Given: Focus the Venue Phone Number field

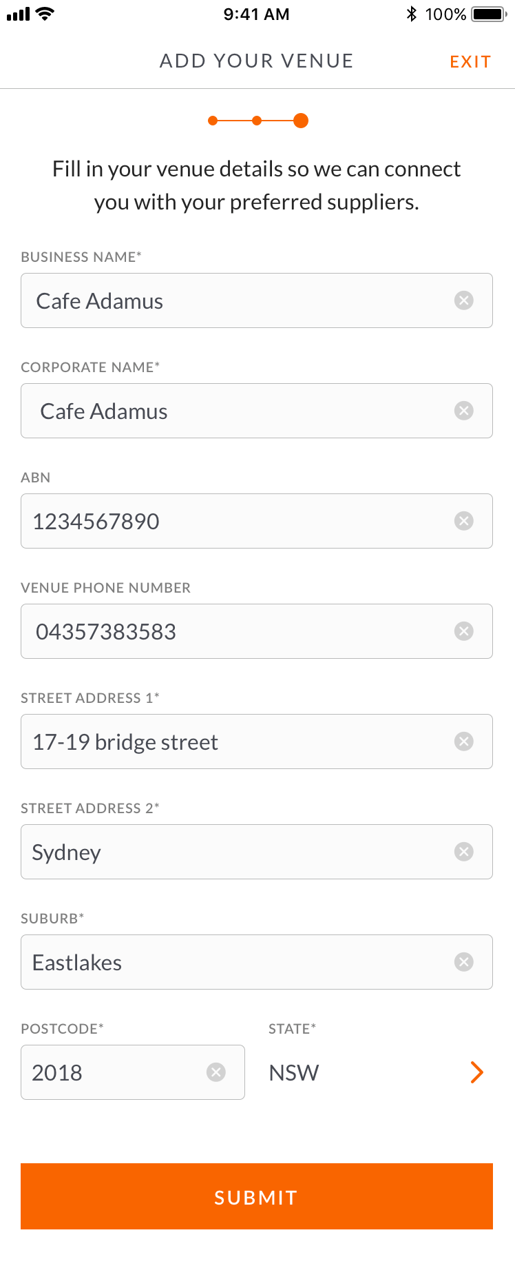Looking at the screenshot, I should [234, 632].
